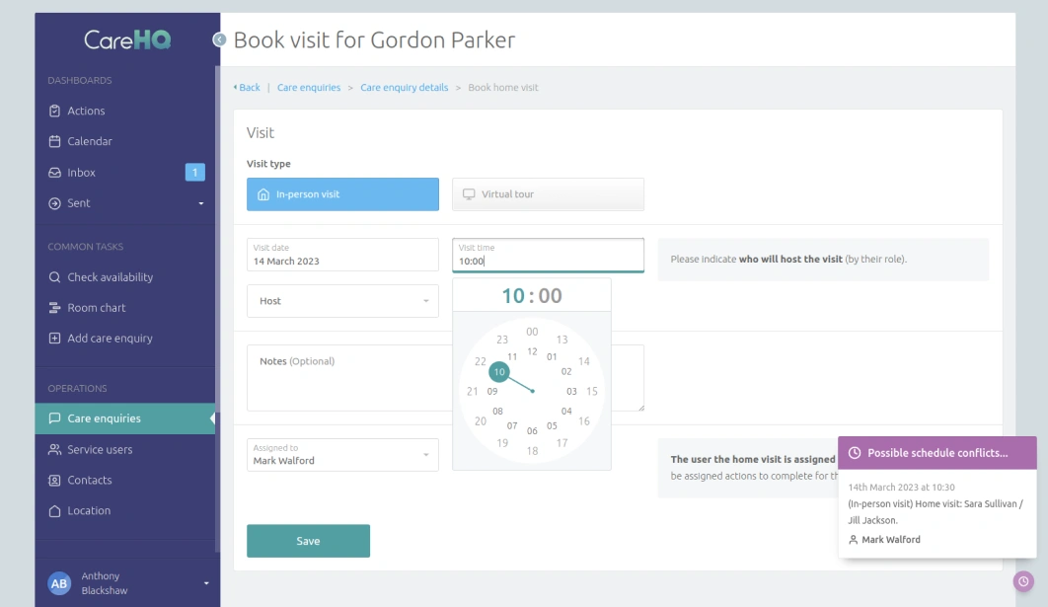Viewport: 1048px width, 607px height.
Task: Select Care enquiries in sidebar
Action: point(125,418)
